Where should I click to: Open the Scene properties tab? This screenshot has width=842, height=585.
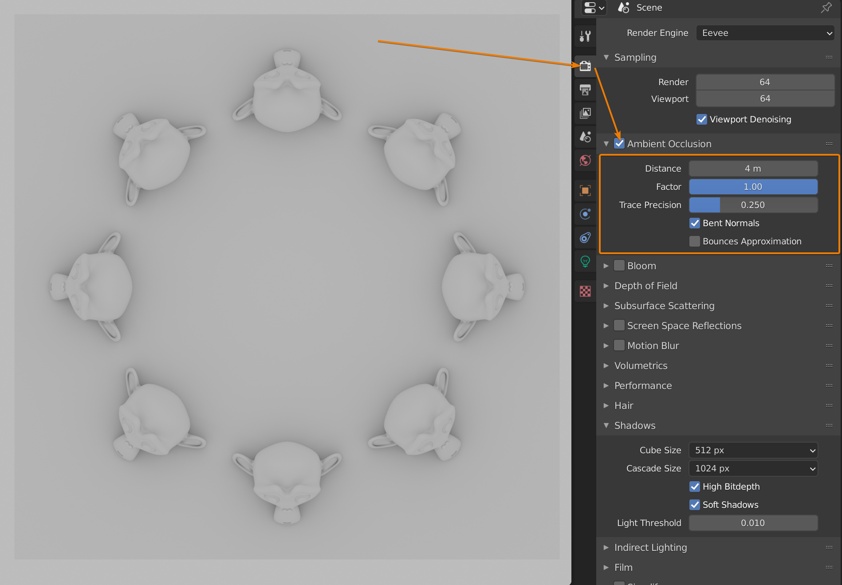pyautogui.click(x=585, y=137)
